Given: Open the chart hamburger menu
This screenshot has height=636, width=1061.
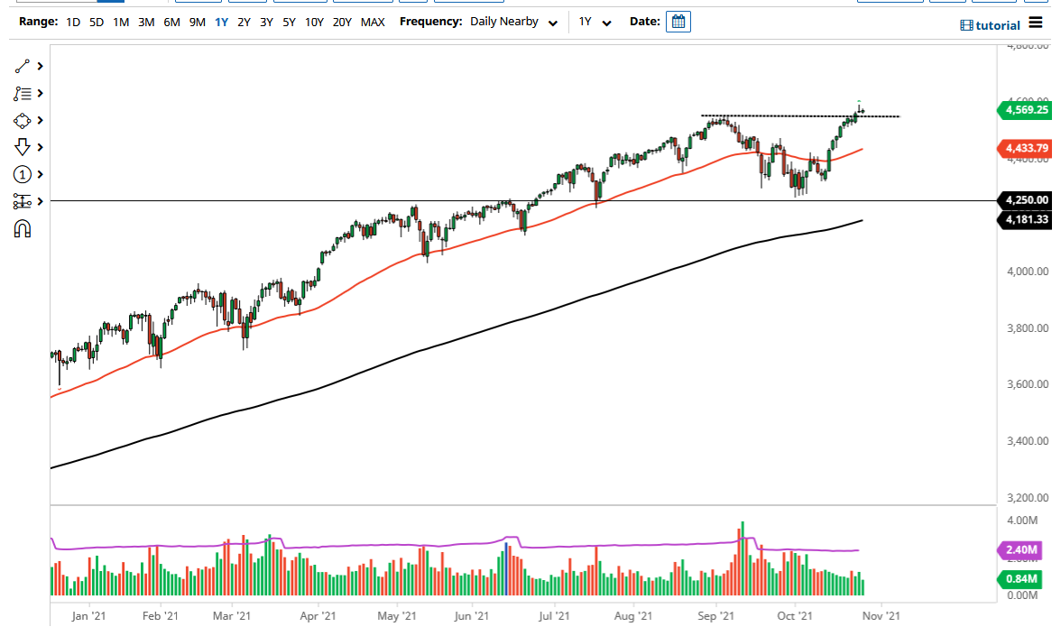Looking at the screenshot, I should 1035,23.
